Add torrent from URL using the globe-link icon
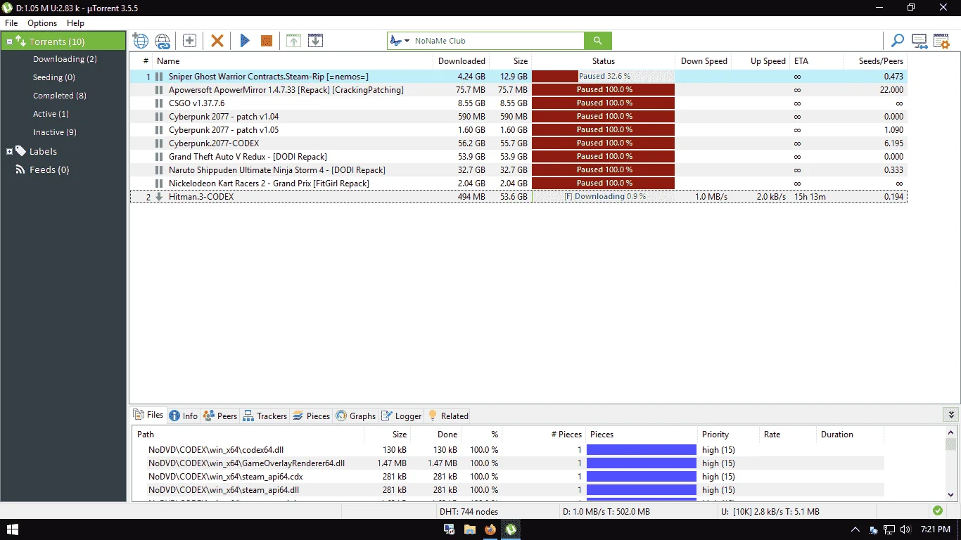Screen dimensions: 961x540 [163, 41]
